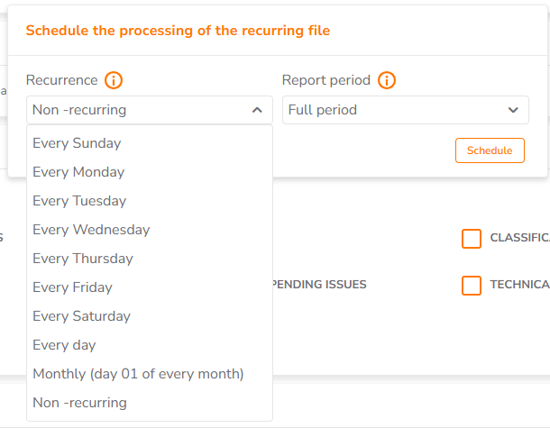Select Every Friday option
Image resolution: width=550 pixels, height=428 pixels.
point(150,287)
